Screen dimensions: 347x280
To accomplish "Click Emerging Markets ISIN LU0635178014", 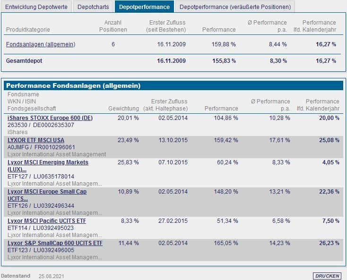I will point(54,177).
